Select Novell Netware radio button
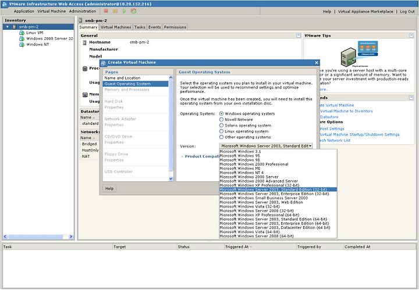The image size is (419, 290). tap(221, 119)
